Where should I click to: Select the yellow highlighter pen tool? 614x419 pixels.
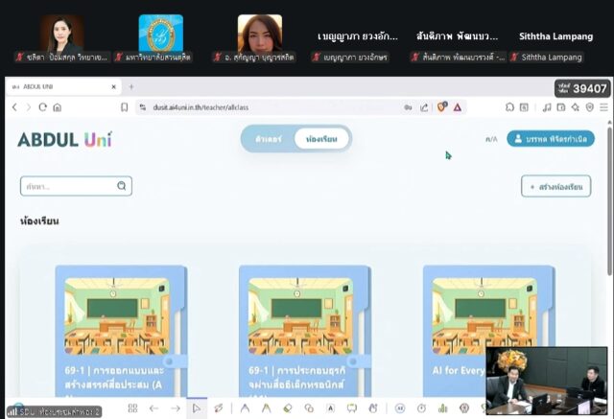click(267, 408)
